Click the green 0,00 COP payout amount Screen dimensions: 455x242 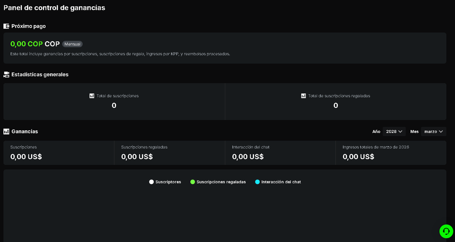(27, 44)
